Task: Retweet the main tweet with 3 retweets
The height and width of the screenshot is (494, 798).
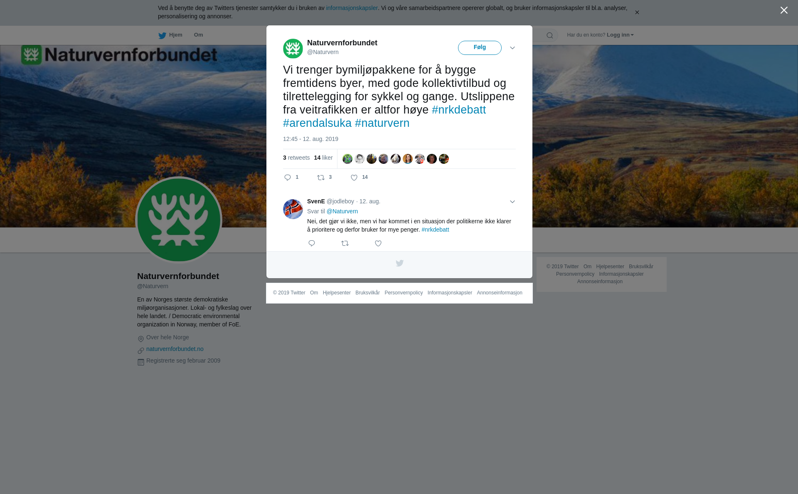Action: pyautogui.click(x=321, y=178)
